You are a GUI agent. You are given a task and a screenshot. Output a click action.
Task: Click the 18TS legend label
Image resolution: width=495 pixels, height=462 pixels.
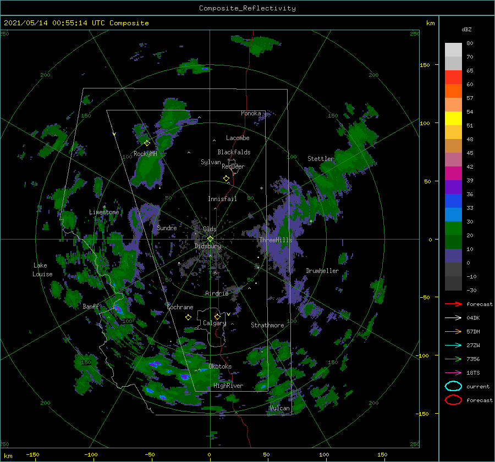click(473, 373)
